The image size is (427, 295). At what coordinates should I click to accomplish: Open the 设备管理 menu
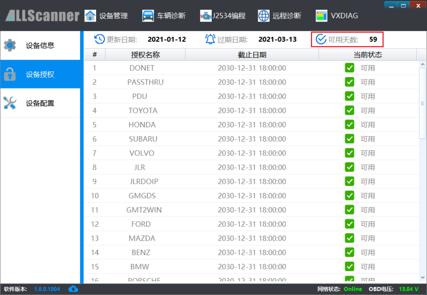coord(106,16)
